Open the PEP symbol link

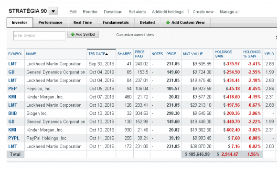12,89
